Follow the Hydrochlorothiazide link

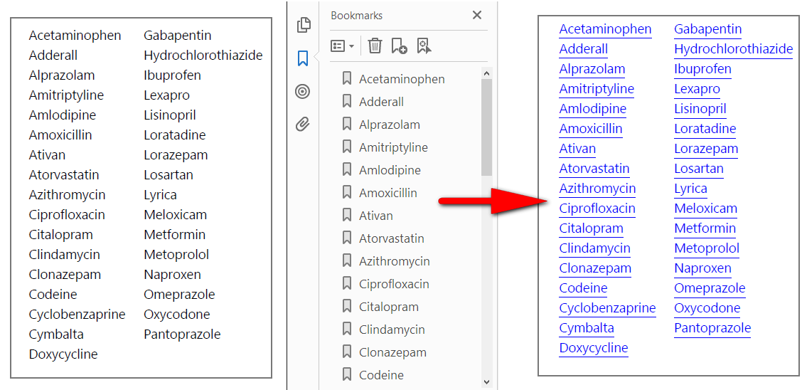point(733,49)
